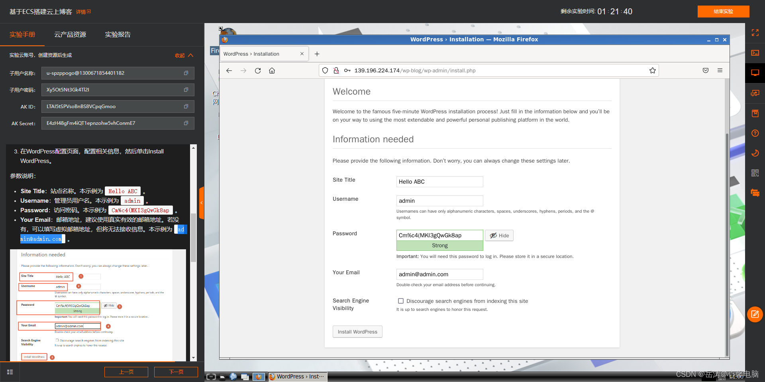Click the QR code icon in sidebar

(755, 173)
